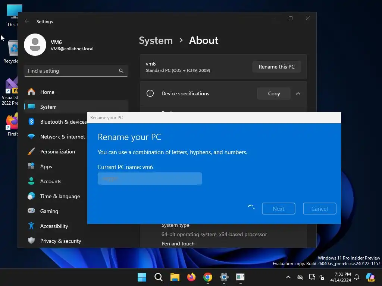Click the Gaming controller icon
Image resolution: width=382 pixels, height=286 pixels.
coord(31,211)
